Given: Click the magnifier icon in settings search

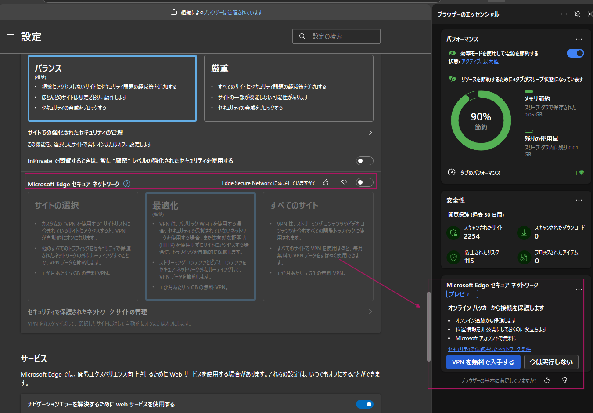Looking at the screenshot, I should [x=302, y=36].
